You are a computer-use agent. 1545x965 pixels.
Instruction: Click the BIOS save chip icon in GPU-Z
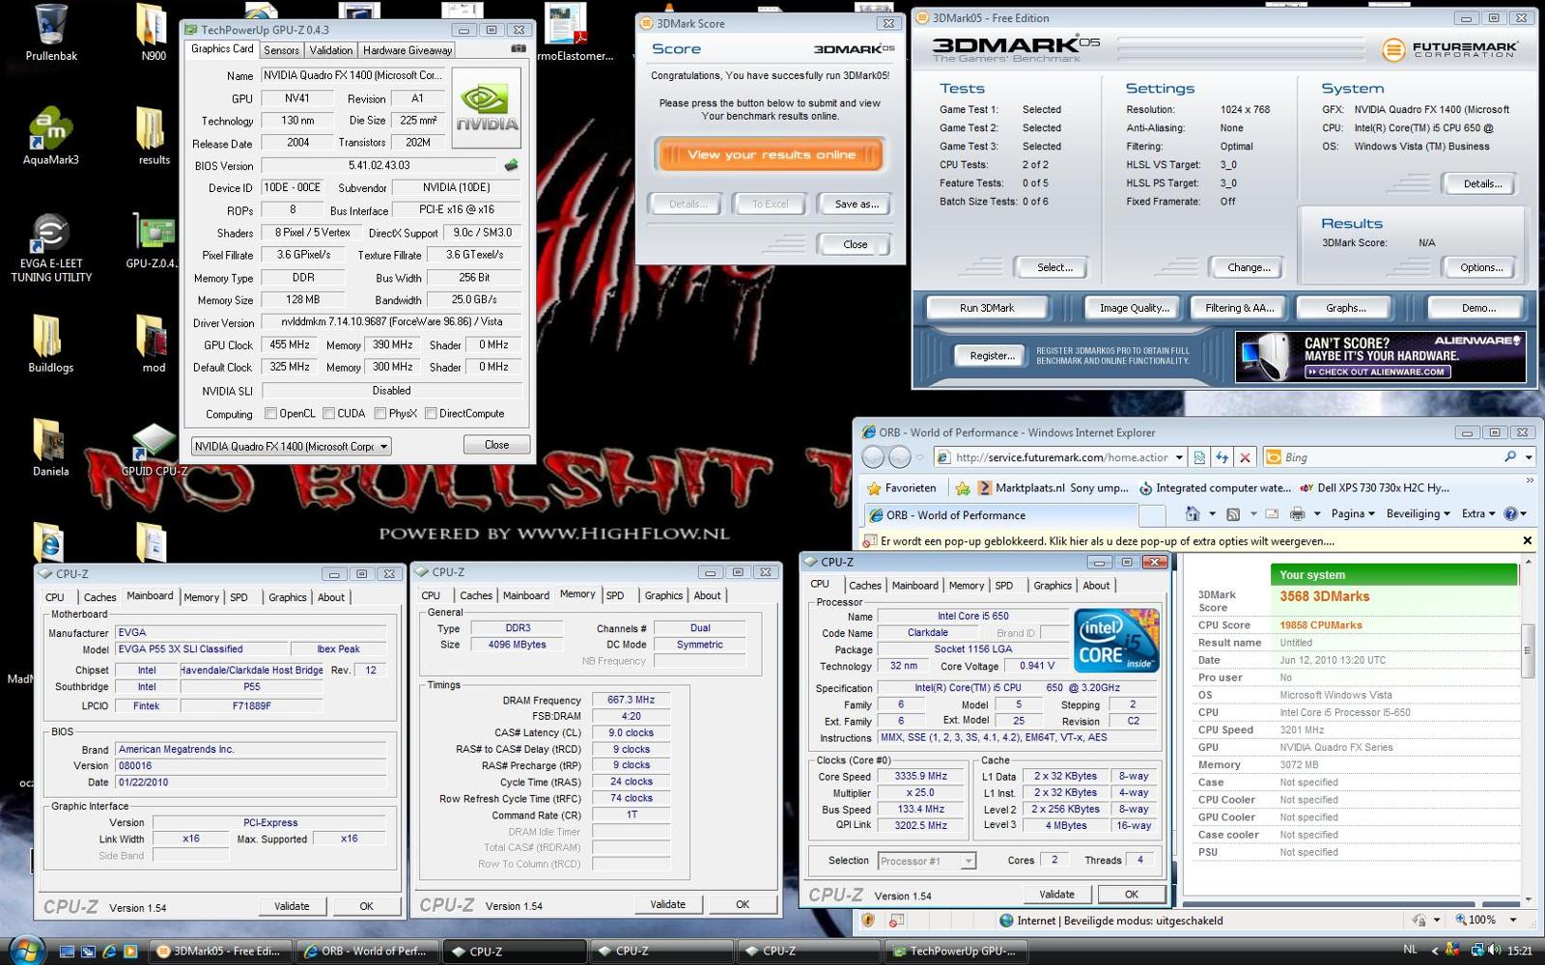pos(511,165)
